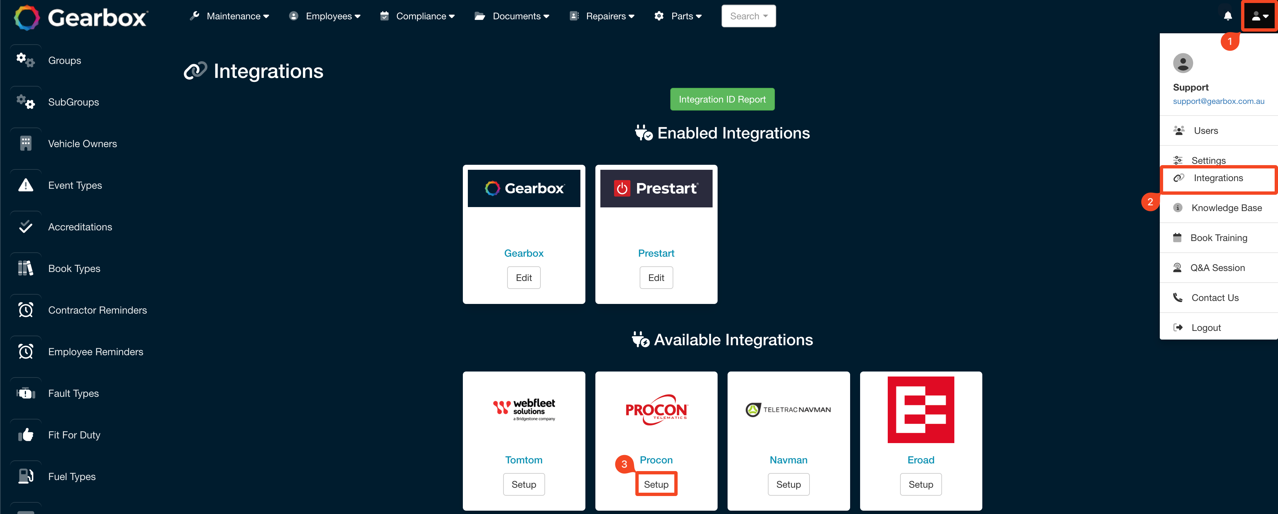The image size is (1278, 514).
Task: Expand the Maintenance dropdown menu
Action: pos(230,16)
